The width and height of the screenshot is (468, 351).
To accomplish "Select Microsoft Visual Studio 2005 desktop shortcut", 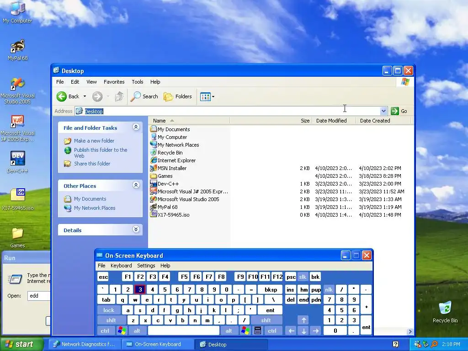I will coord(18,90).
